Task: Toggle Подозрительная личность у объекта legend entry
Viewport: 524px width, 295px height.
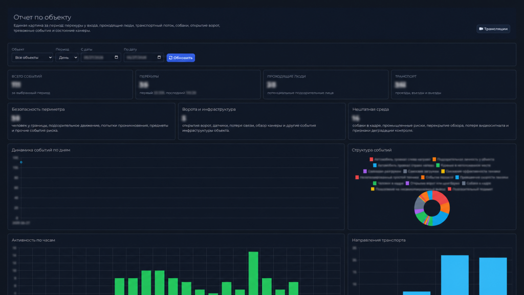Action: pos(463,159)
